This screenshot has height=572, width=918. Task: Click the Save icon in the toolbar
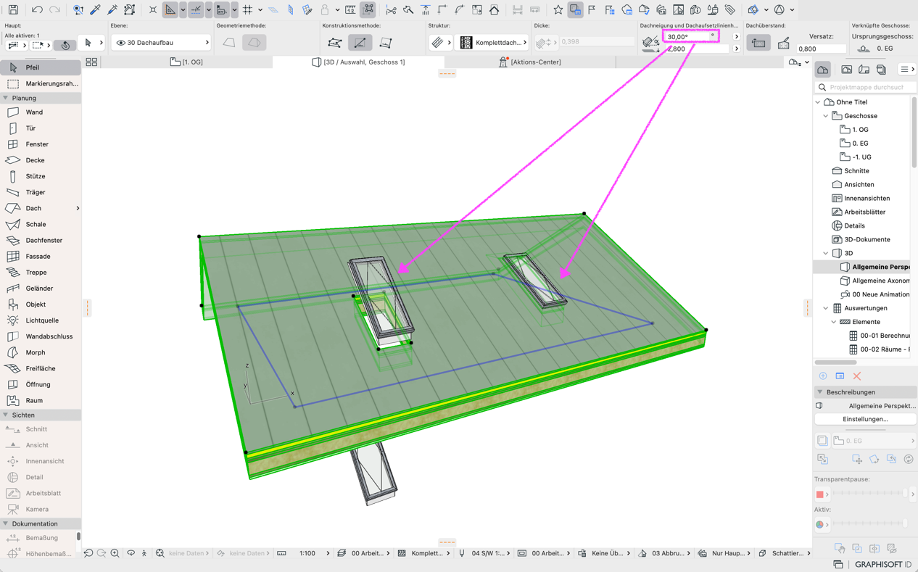click(13, 10)
